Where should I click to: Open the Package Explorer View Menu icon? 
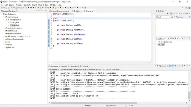41,11
